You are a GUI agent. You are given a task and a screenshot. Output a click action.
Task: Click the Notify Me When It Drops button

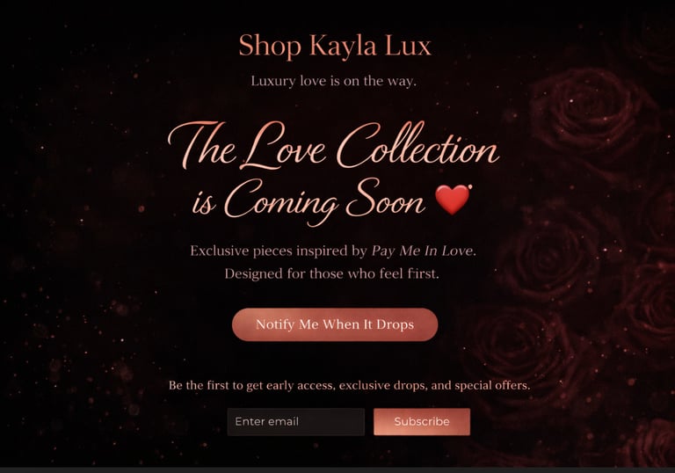point(335,324)
